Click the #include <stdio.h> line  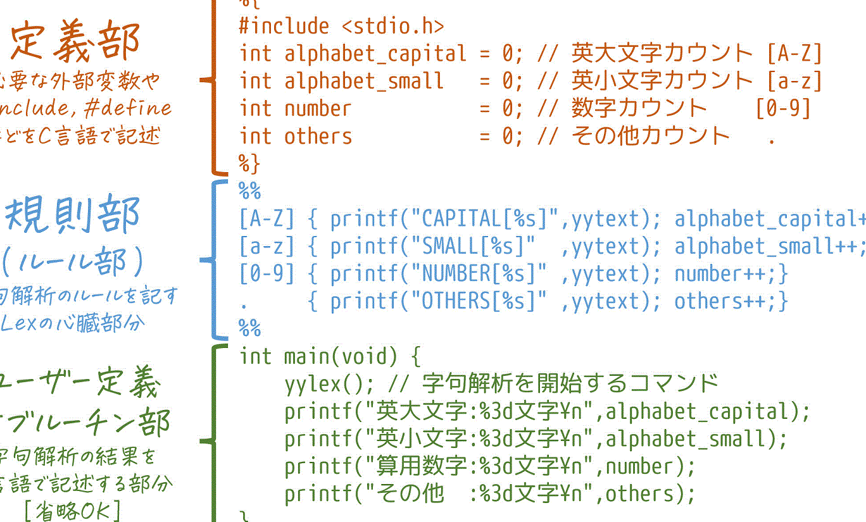341,26
